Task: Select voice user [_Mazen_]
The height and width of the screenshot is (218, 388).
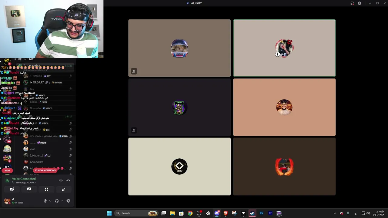Action: (x=48, y=155)
